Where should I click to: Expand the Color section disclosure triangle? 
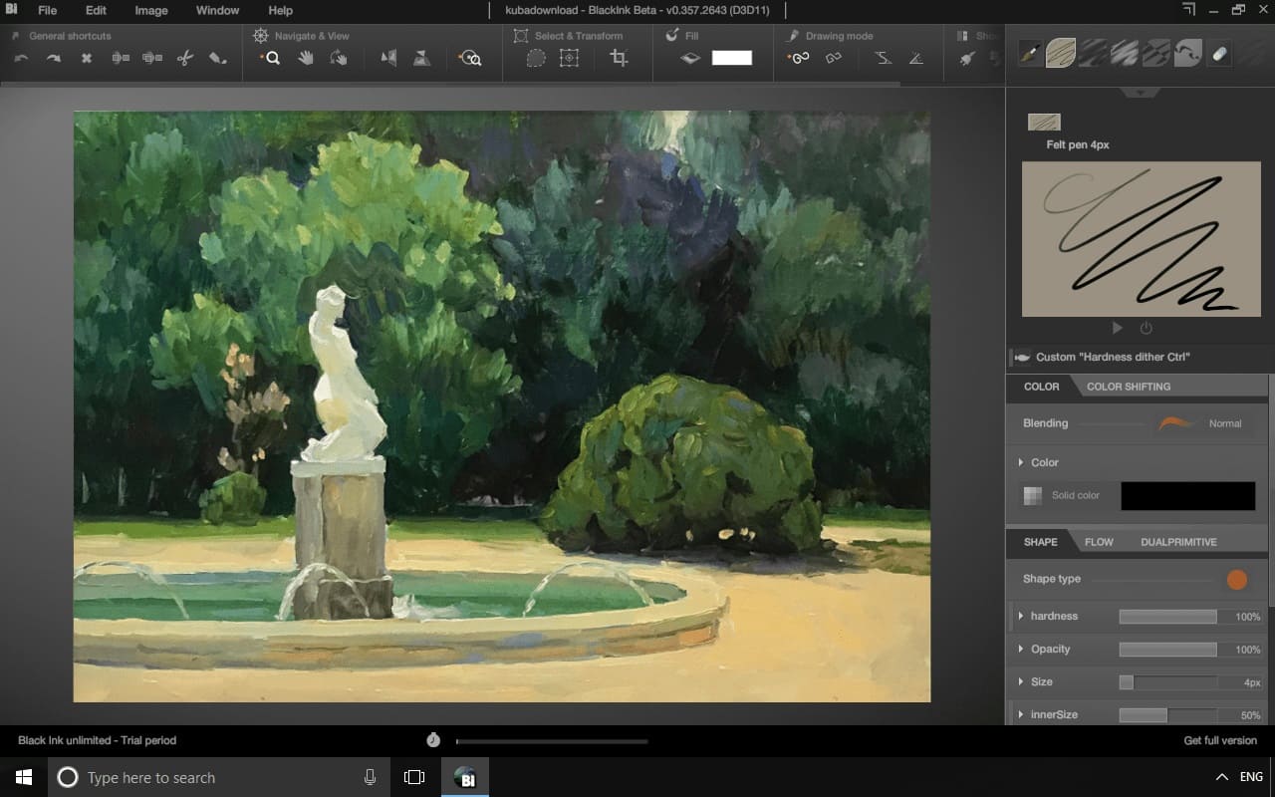coord(1021,462)
